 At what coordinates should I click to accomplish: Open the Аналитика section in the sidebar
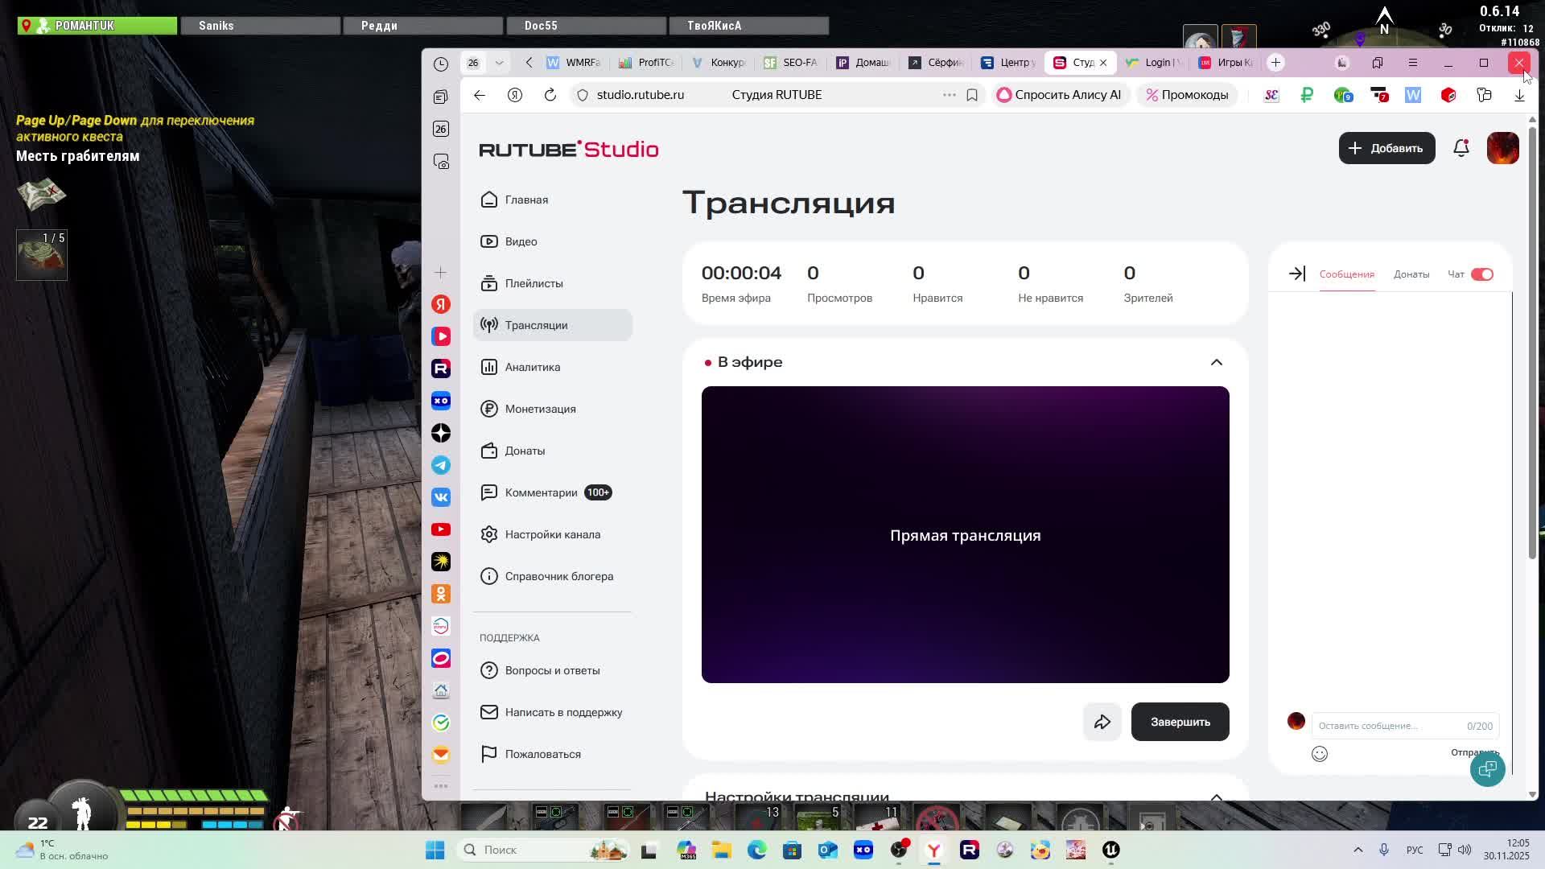[532, 367]
